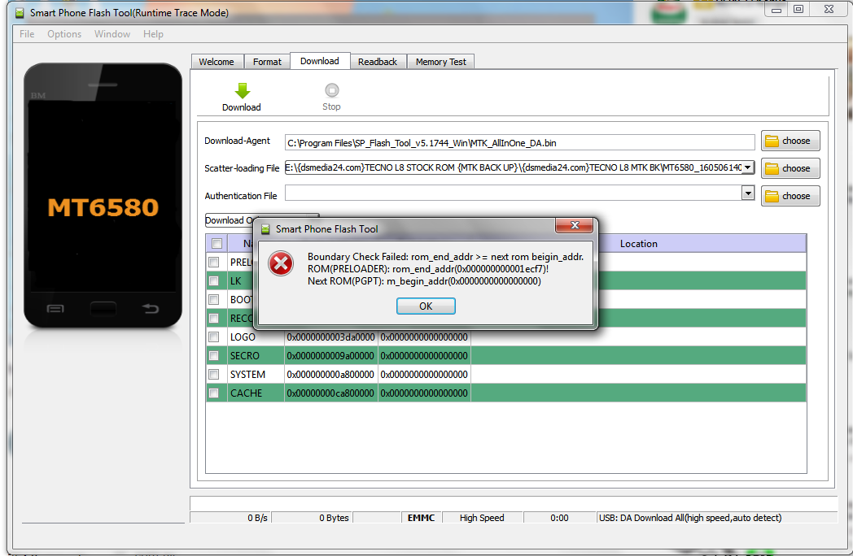Check the LOGO row checkbox
Viewport: 853px width, 556px height.
214,337
